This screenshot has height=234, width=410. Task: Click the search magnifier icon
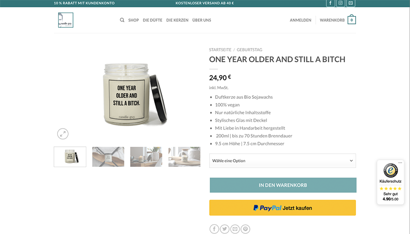coord(122,20)
